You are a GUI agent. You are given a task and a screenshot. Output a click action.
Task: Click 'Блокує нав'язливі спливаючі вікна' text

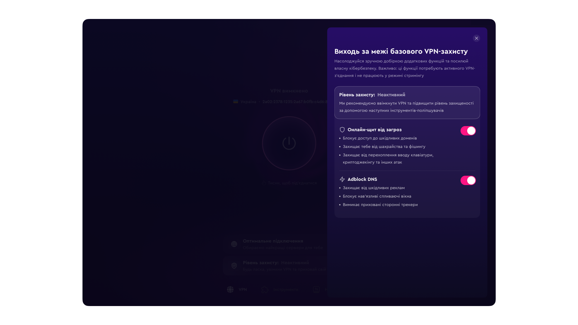click(x=377, y=196)
